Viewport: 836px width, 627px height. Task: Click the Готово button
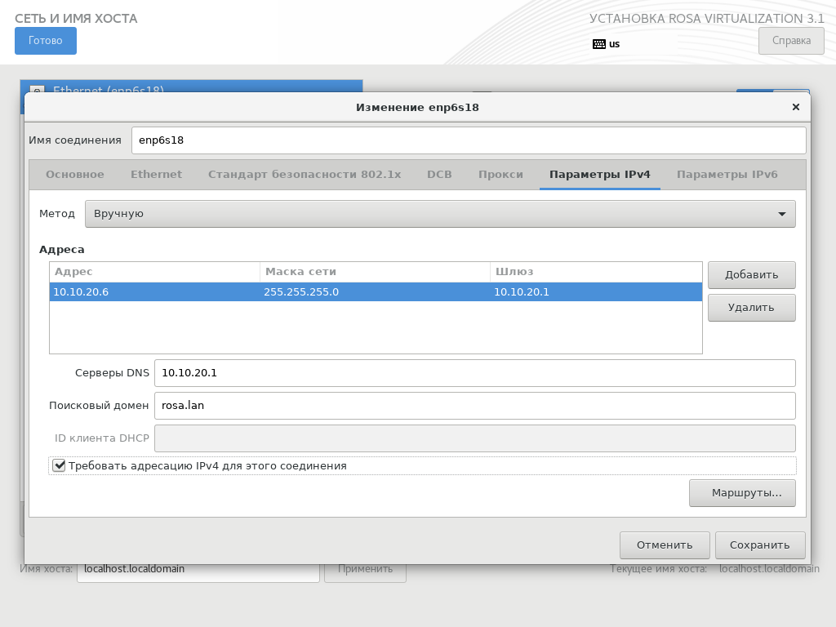pyautogui.click(x=46, y=41)
